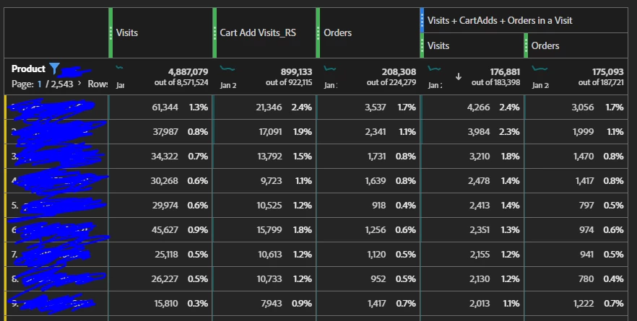Click the 'out of 183,398' text
Screen dimensions: 637x321
pyautogui.click(x=495, y=83)
